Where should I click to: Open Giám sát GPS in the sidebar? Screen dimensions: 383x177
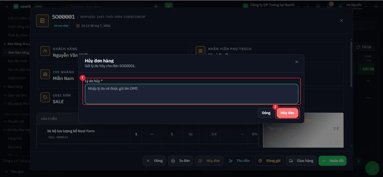(17, 95)
